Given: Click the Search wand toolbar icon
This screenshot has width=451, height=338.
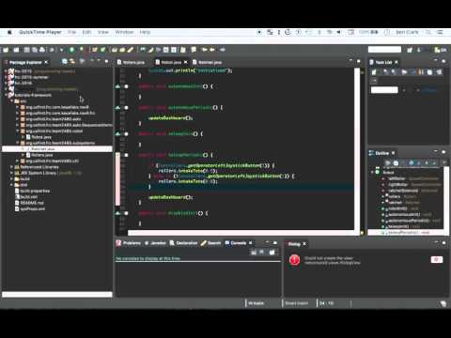Looking at the screenshot, I should pyautogui.click(x=131, y=50).
